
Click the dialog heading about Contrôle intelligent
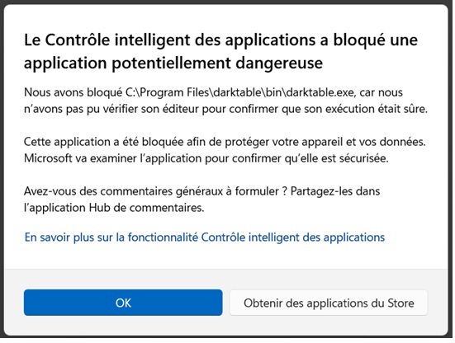(220, 51)
